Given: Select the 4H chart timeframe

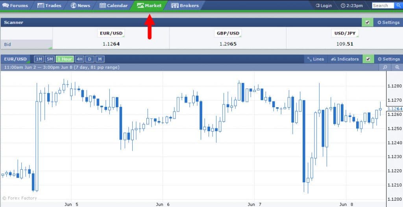Looking at the screenshot, I should [80, 59].
